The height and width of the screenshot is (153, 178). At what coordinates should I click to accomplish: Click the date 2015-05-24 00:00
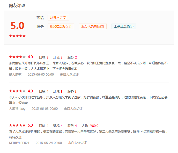(49, 143)
